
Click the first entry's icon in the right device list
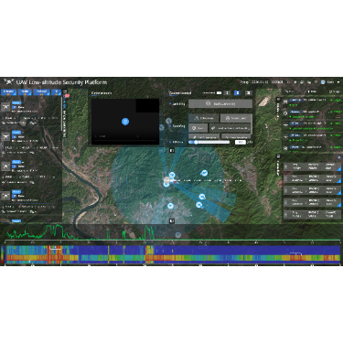(285, 102)
